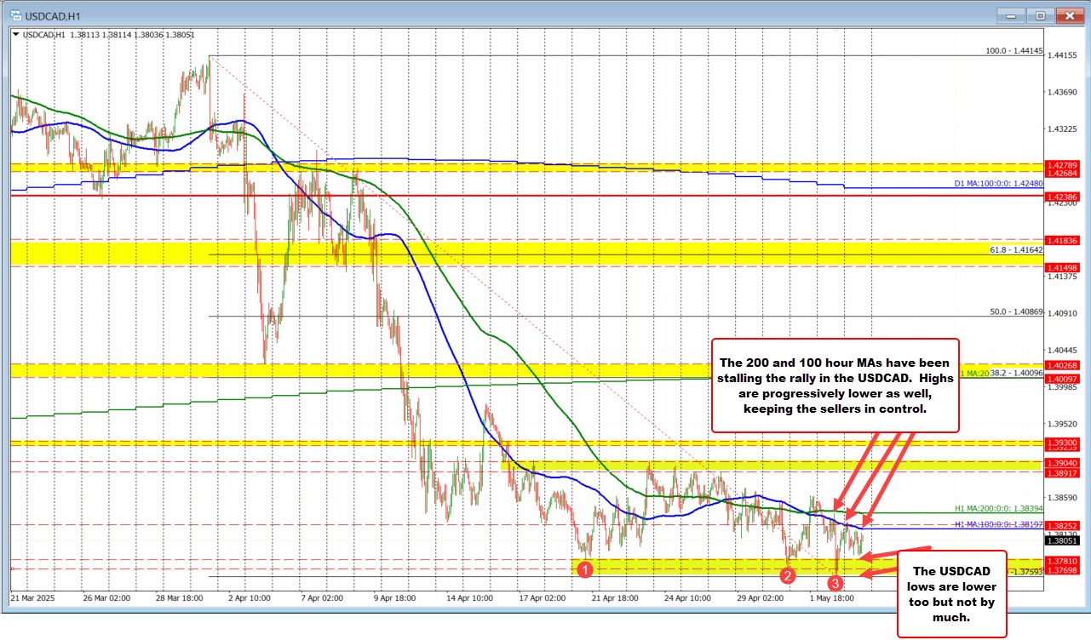The height and width of the screenshot is (640, 1091).
Task: Maximize the USDCAD,H1 chart window
Action: pos(1040,15)
